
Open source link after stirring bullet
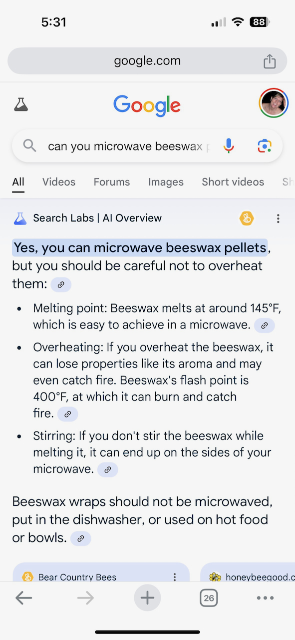point(108,469)
